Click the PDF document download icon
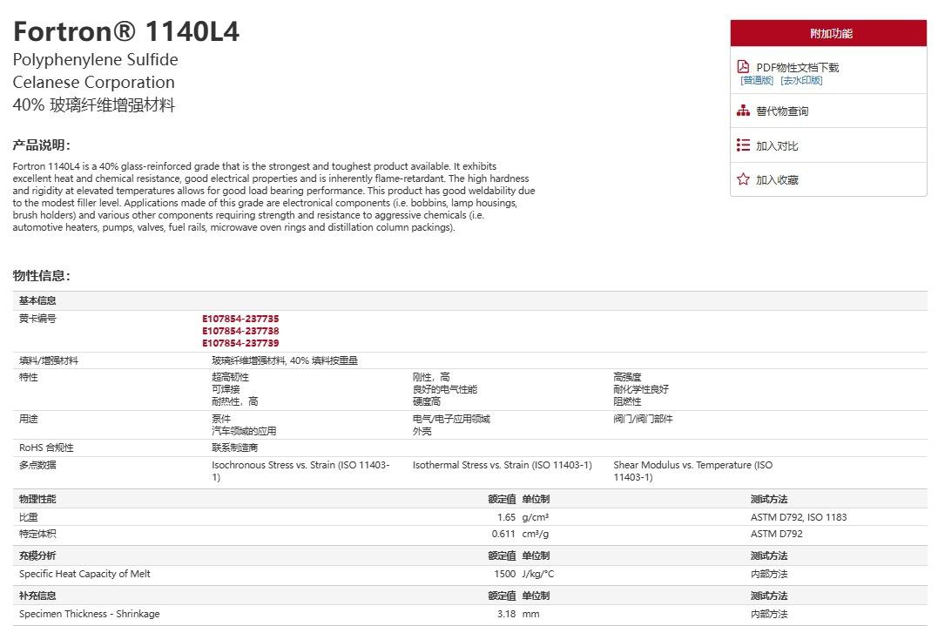 pyautogui.click(x=743, y=66)
